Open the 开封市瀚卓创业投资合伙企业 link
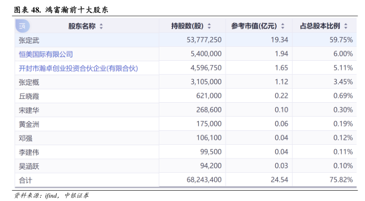The image size is (365, 201). click(x=78, y=68)
